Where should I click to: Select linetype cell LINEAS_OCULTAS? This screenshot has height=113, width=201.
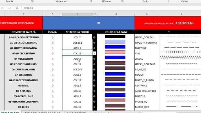click(147, 37)
